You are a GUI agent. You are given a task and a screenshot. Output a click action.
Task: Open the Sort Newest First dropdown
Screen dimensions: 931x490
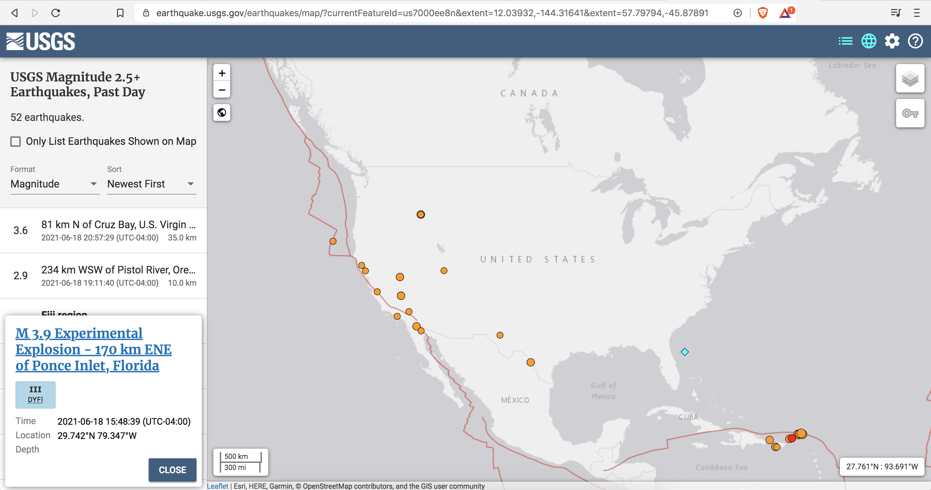(x=151, y=184)
